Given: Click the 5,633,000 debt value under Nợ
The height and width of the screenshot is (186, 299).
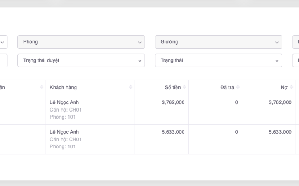Looking at the screenshot, I should tap(280, 132).
